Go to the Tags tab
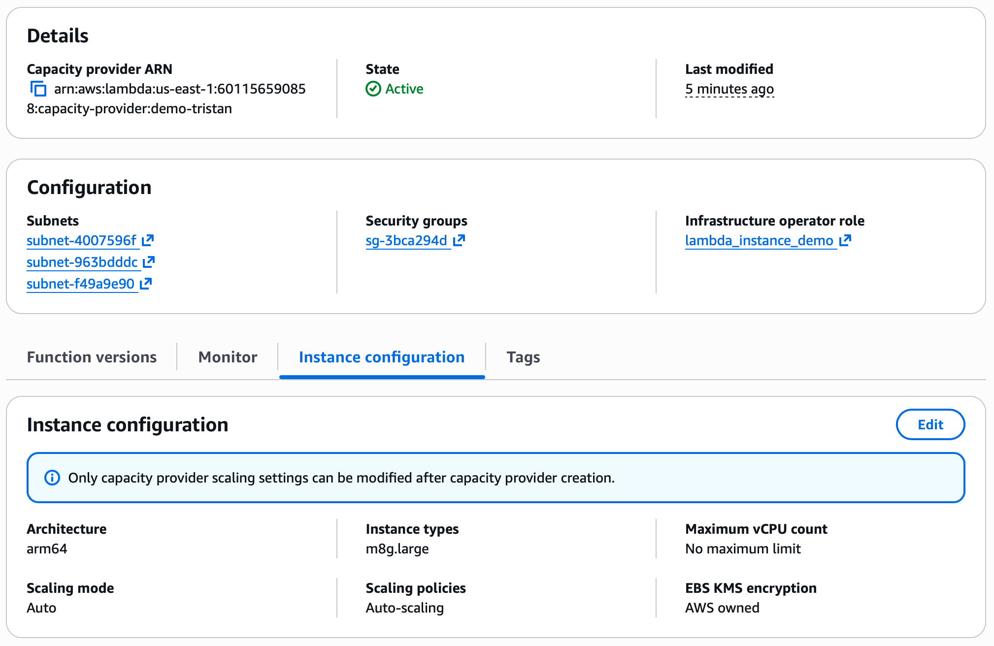 point(523,357)
